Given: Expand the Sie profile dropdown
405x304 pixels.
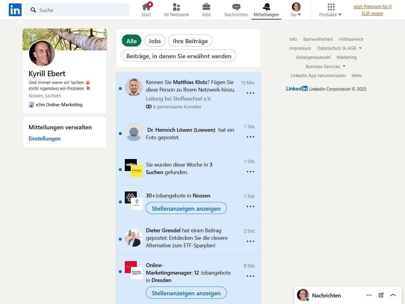Looking at the screenshot, I should (296, 10).
